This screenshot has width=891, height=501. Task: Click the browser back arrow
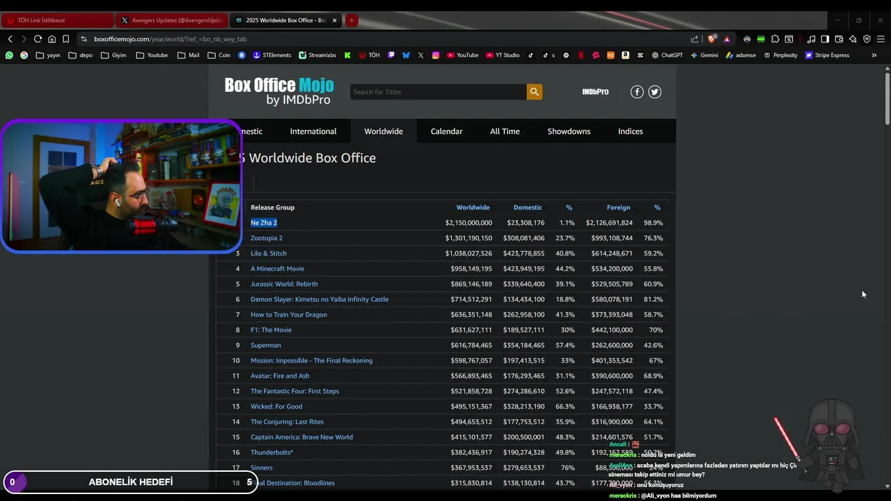click(10, 39)
